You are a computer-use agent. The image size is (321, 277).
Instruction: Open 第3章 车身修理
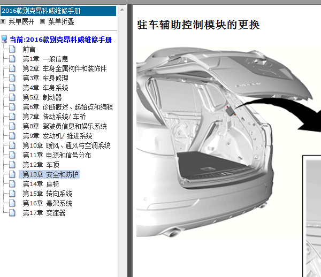point(45,78)
